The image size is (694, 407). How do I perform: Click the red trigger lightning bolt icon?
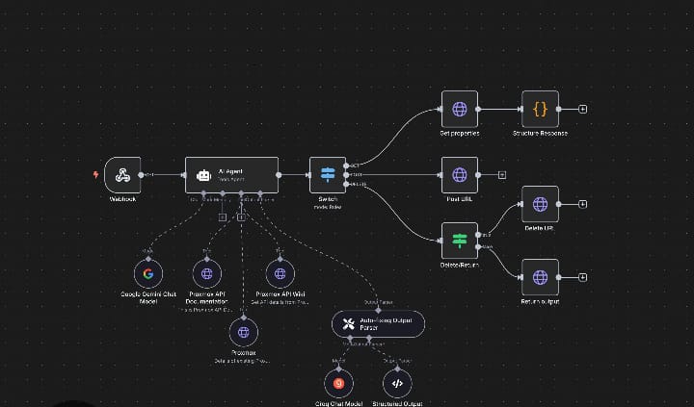pos(95,174)
